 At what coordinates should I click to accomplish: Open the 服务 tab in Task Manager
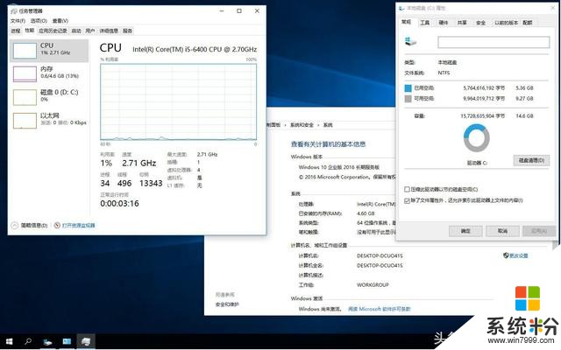click(127, 31)
